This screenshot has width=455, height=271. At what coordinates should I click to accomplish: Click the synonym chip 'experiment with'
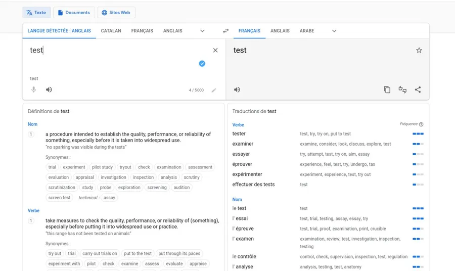[x=64, y=264]
